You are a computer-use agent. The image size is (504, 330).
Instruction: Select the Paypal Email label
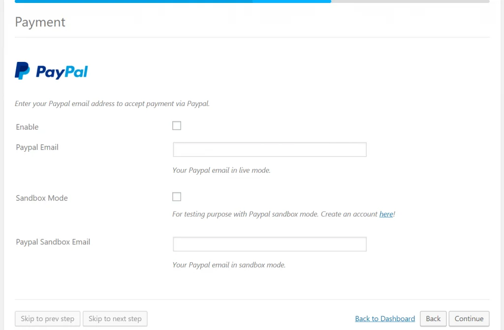point(37,147)
